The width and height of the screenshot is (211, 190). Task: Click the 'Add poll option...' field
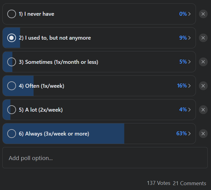[105, 158]
